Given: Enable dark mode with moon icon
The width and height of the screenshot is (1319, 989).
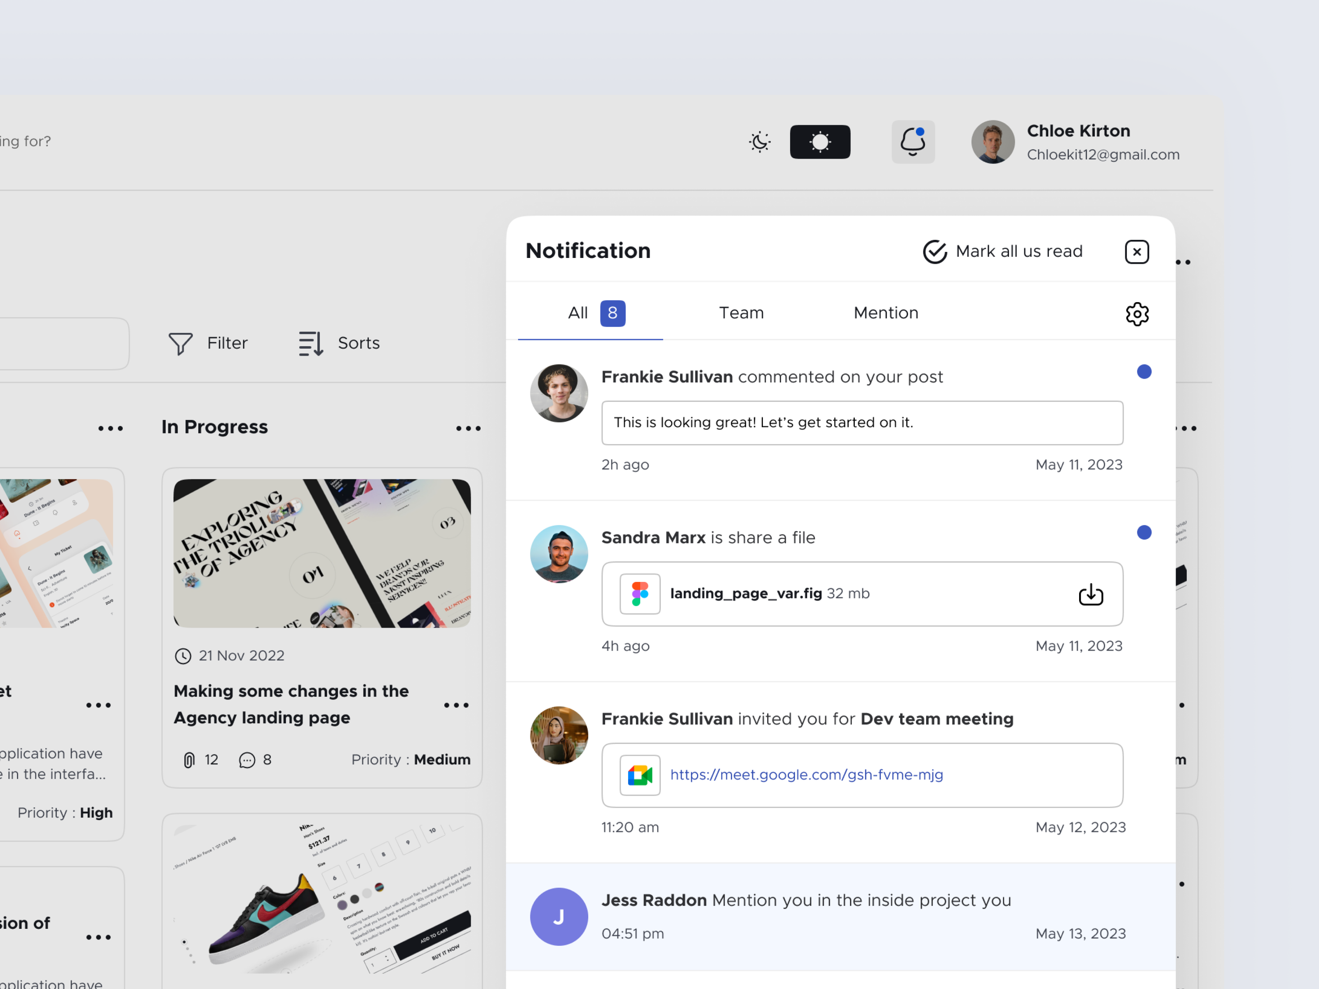Looking at the screenshot, I should [x=759, y=141].
